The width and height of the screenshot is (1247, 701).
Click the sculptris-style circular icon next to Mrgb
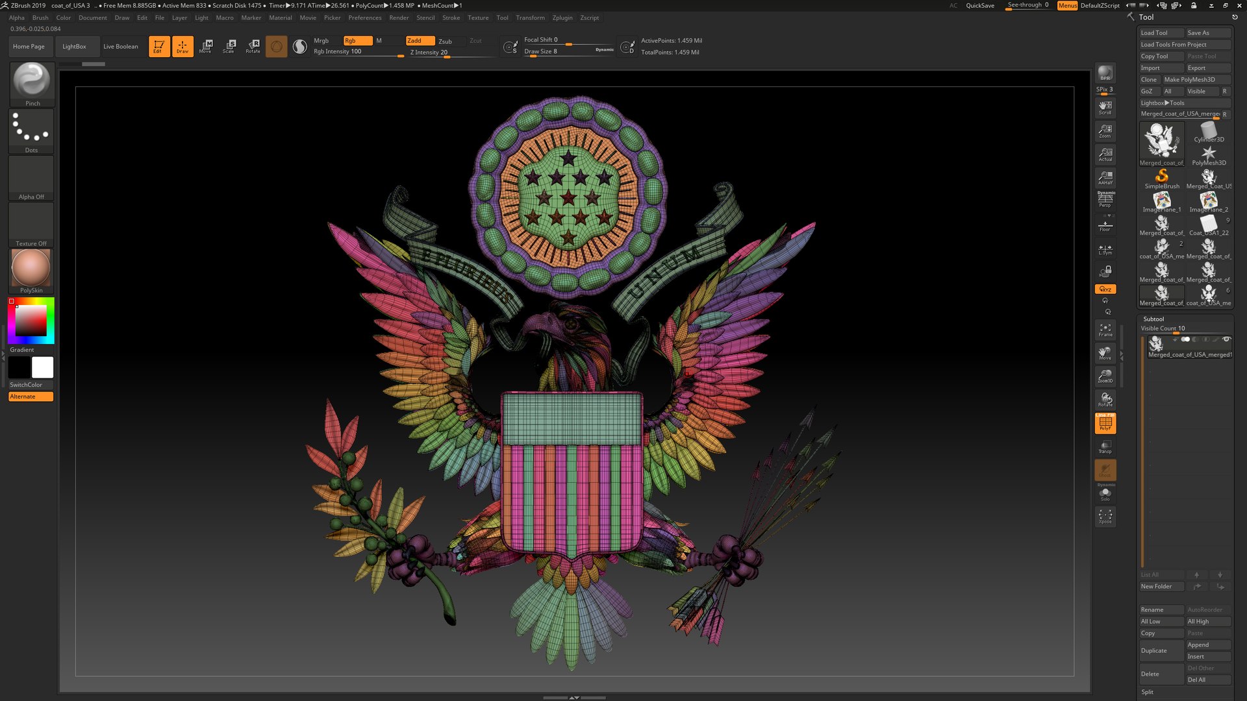click(x=299, y=46)
